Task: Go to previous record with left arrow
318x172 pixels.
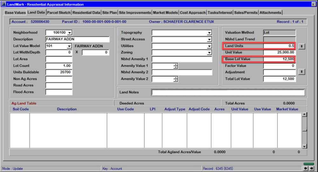Action: (x=306, y=169)
